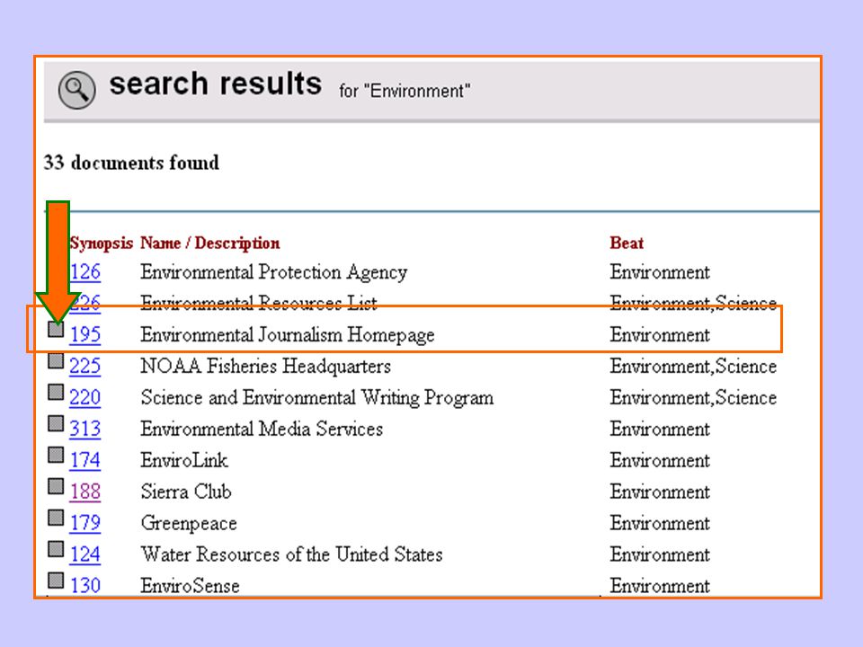Open synopsis link 130
This screenshot has width=863, height=647.
[85, 585]
